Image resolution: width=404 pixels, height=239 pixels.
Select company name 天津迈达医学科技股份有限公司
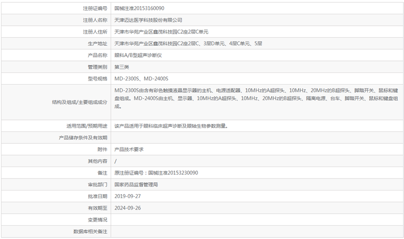tap(148, 20)
